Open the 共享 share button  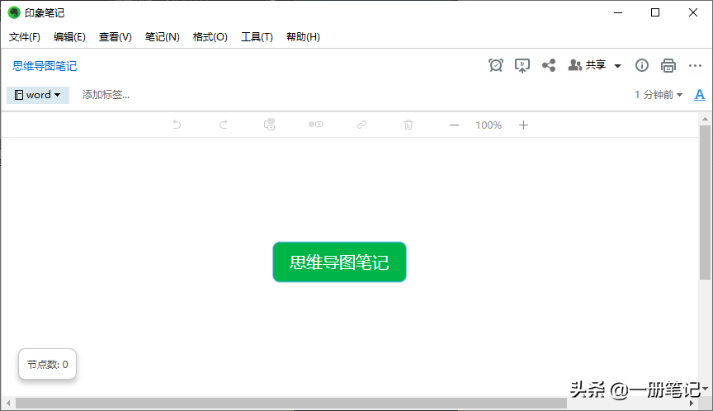click(x=587, y=65)
